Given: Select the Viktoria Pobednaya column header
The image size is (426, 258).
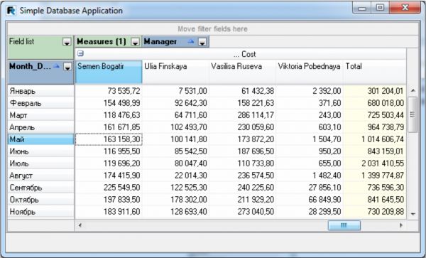Looking at the screenshot, I should coord(310,72).
